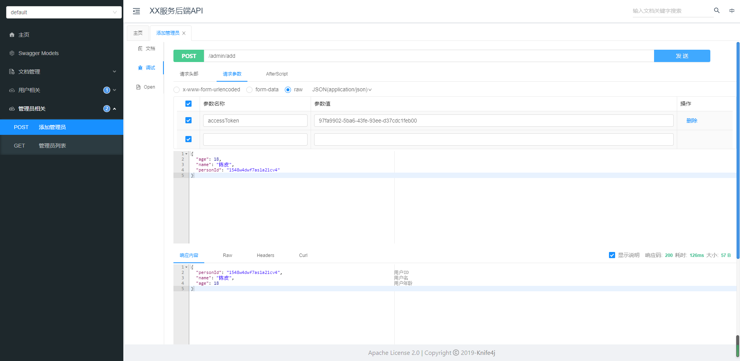Uncheck the empty parameter row checkbox

pos(188,139)
